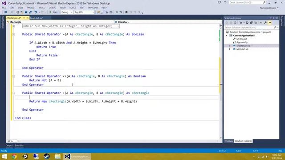Click the Properties wrench icon in Solution Explorer
Image resolution: width=285 pixels, height=160 pixels.
(x=265, y=23)
